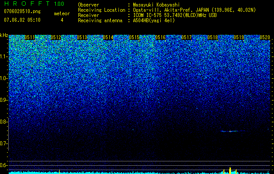The image size is (274, 174).
Task: Click time marker 0514
Action: click(108, 37)
